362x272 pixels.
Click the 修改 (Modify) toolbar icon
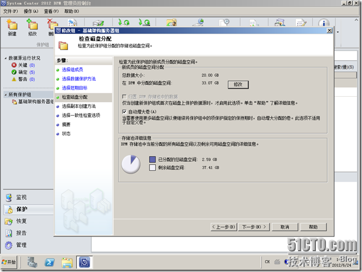click(x=32, y=24)
